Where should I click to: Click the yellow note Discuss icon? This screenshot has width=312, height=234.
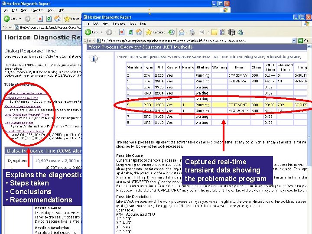tap(214, 32)
